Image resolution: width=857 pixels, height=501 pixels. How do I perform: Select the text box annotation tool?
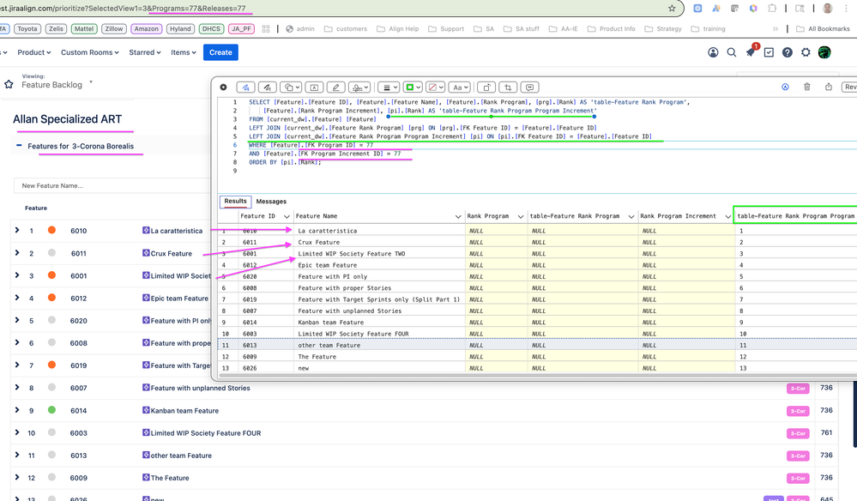314,87
